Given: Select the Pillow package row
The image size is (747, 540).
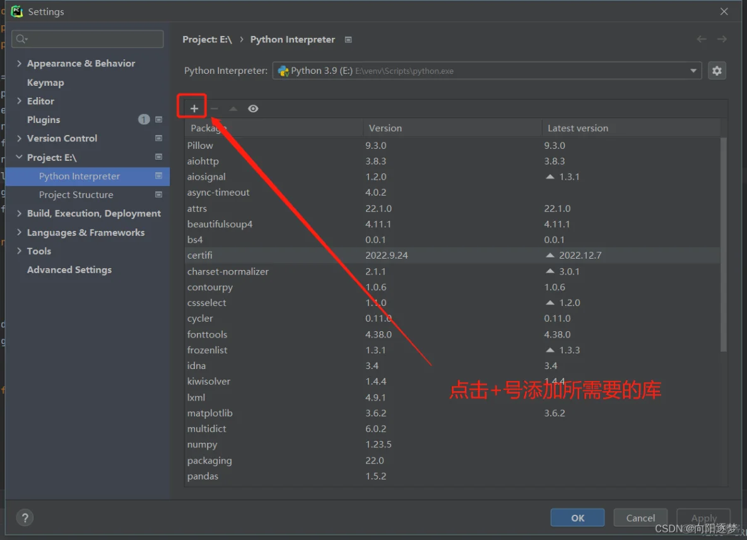Looking at the screenshot, I should pyautogui.click(x=452, y=145).
